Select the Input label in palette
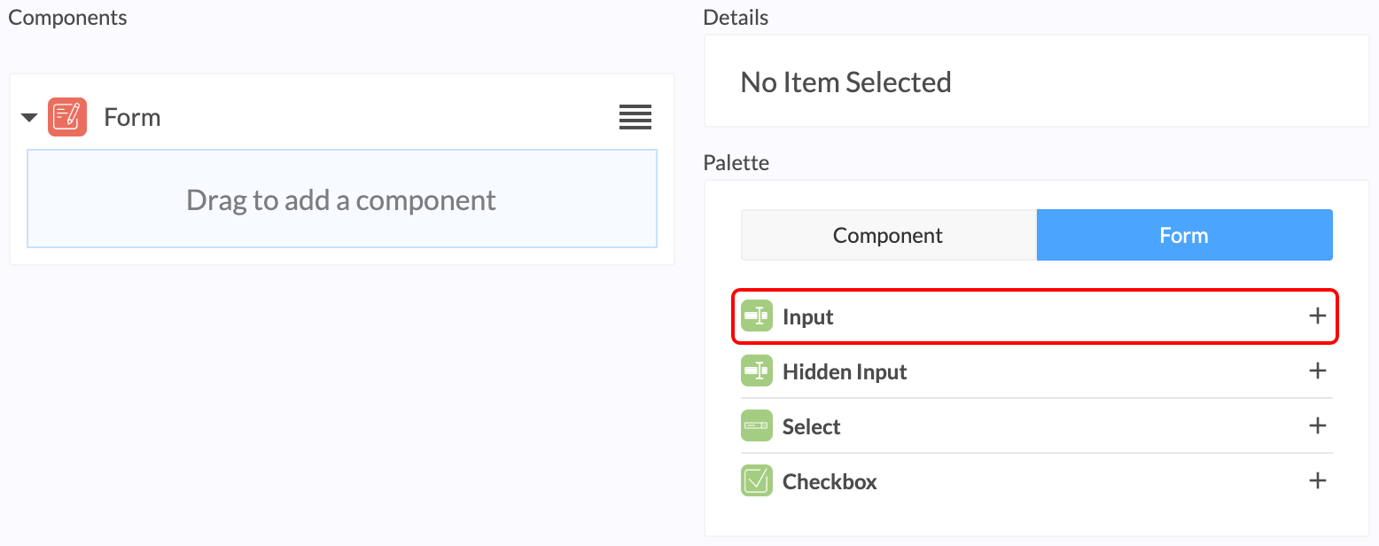This screenshot has width=1379, height=546. [808, 316]
